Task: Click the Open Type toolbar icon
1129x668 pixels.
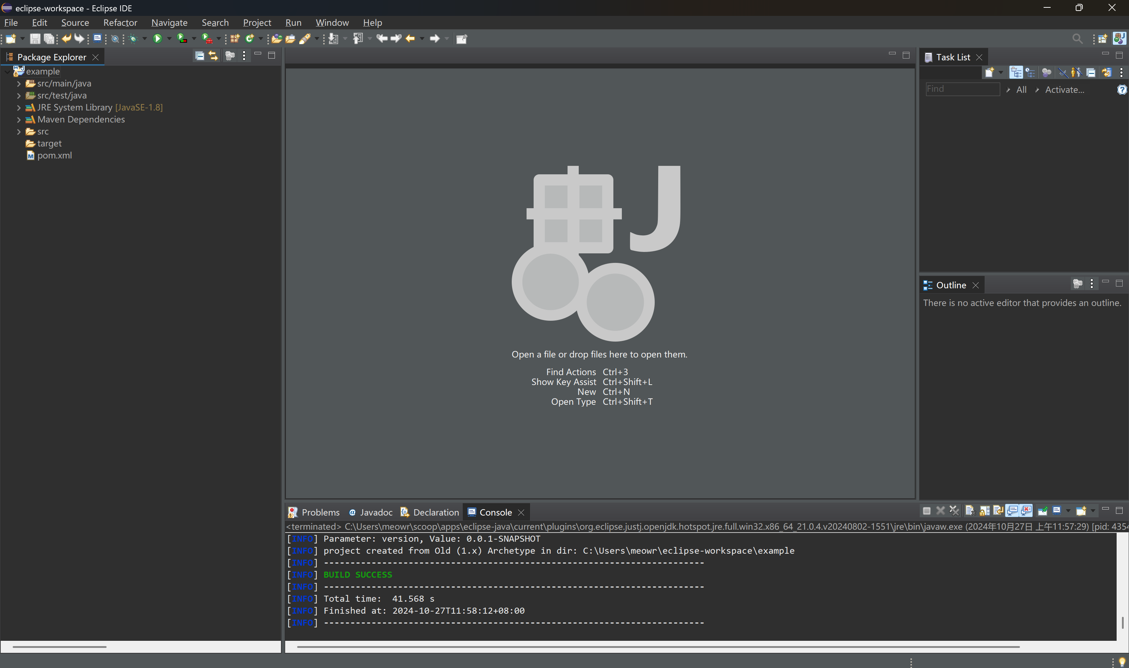Action: pos(276,39)
